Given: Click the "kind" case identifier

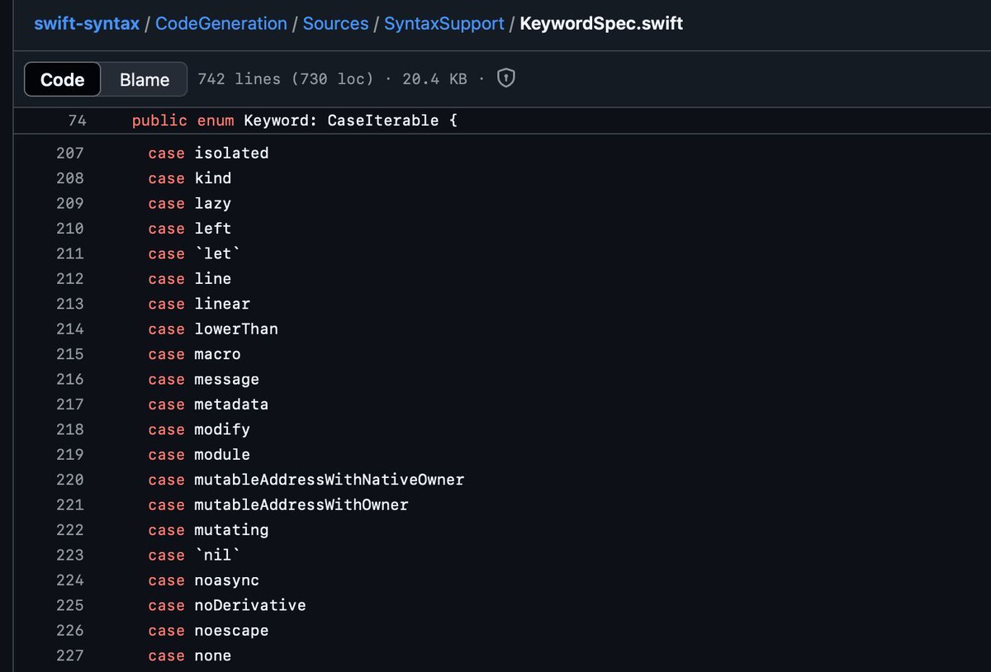Looking at the screenshot, I should (213, 178).
